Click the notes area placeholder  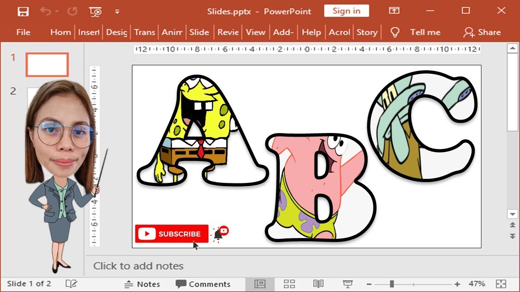[x=139, y=266]
